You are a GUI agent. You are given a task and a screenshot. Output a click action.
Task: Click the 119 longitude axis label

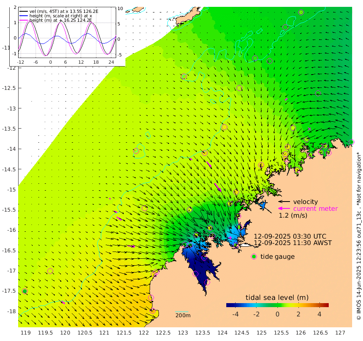coord(25,333)
